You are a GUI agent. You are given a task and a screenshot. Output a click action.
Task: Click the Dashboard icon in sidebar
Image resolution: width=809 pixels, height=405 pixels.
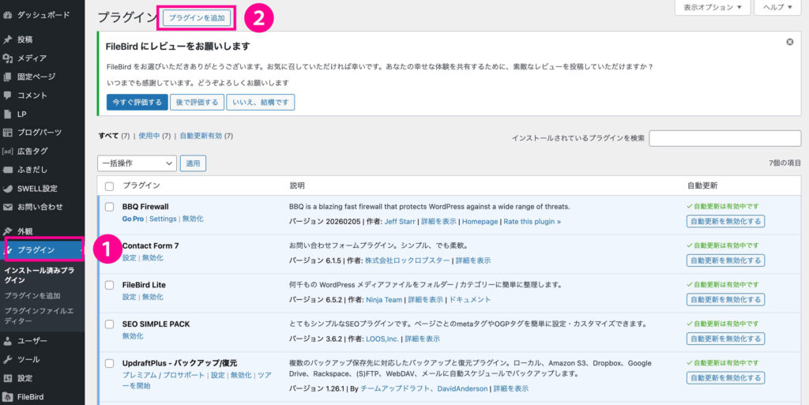[x=8, y=15]
